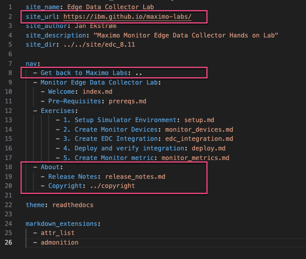Select the author name Jan Ekstrøm

(x=95, y=26)
